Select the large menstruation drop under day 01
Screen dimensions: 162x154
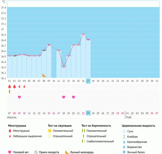pos(10,86)
